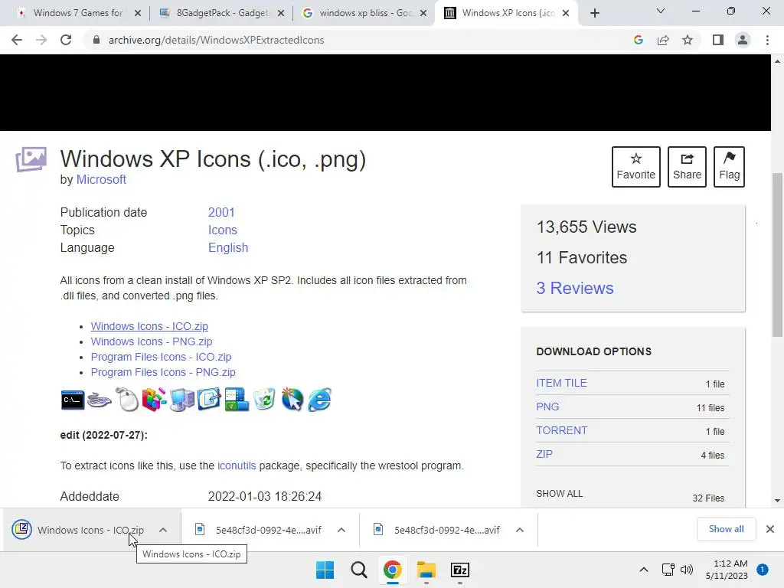Image resolution: width=784 pixels, height=588 pixels.
Task: Open File Explorer from taskbar
Action: (426, 570)
